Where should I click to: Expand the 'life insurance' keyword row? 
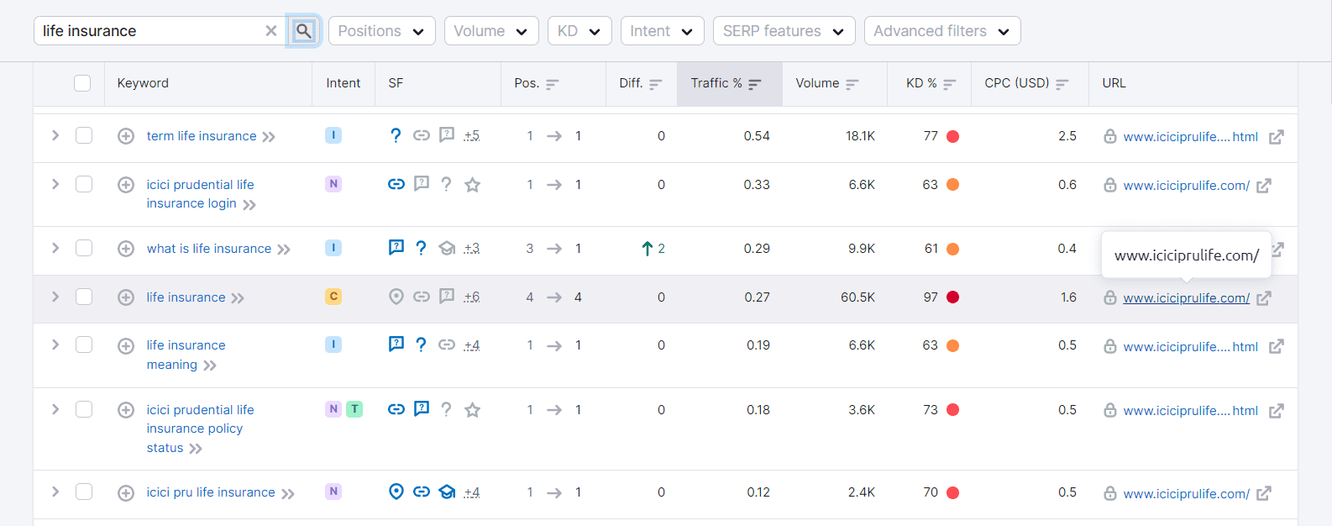click(x=55, y=297)
